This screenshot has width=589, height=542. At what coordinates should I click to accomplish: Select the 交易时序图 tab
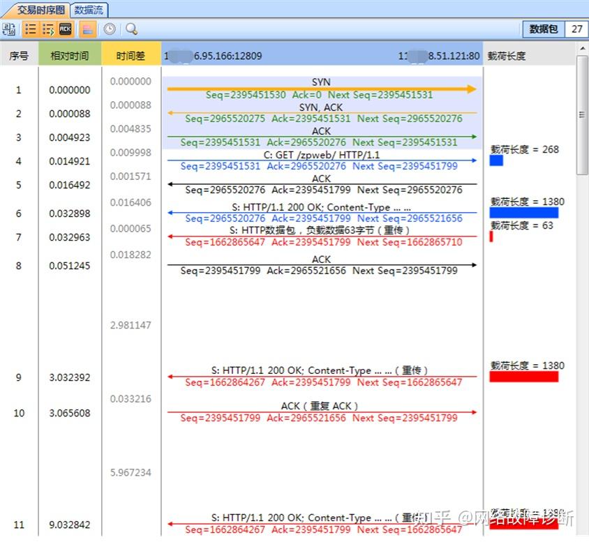coord(33,10)
